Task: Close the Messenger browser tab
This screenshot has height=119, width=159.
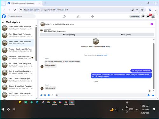Action: point(40,3)
